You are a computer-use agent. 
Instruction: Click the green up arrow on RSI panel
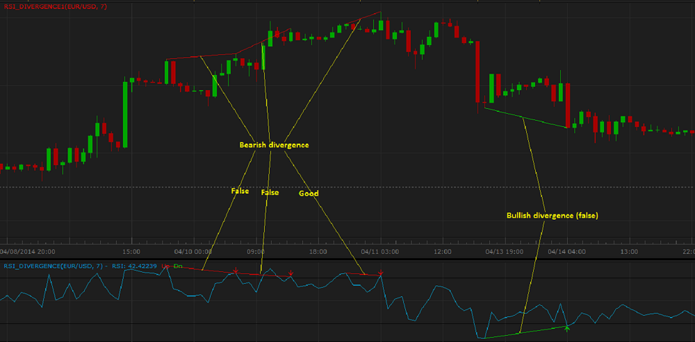pos(566,327)
